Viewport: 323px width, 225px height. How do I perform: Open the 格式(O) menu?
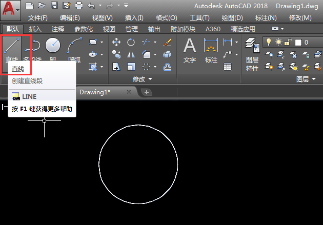pyautogui.click(x=167, y=18)
